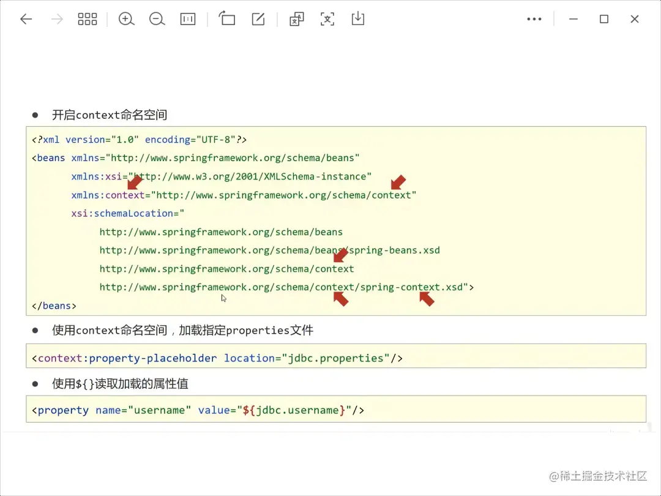Image resolution: width=661 pixels, height=496 pixels.
Task: Translate image text
Action: [x=297, y=19]
